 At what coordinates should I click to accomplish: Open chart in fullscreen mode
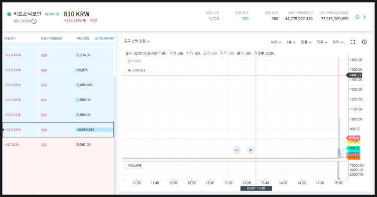click(x=353, y=42)
